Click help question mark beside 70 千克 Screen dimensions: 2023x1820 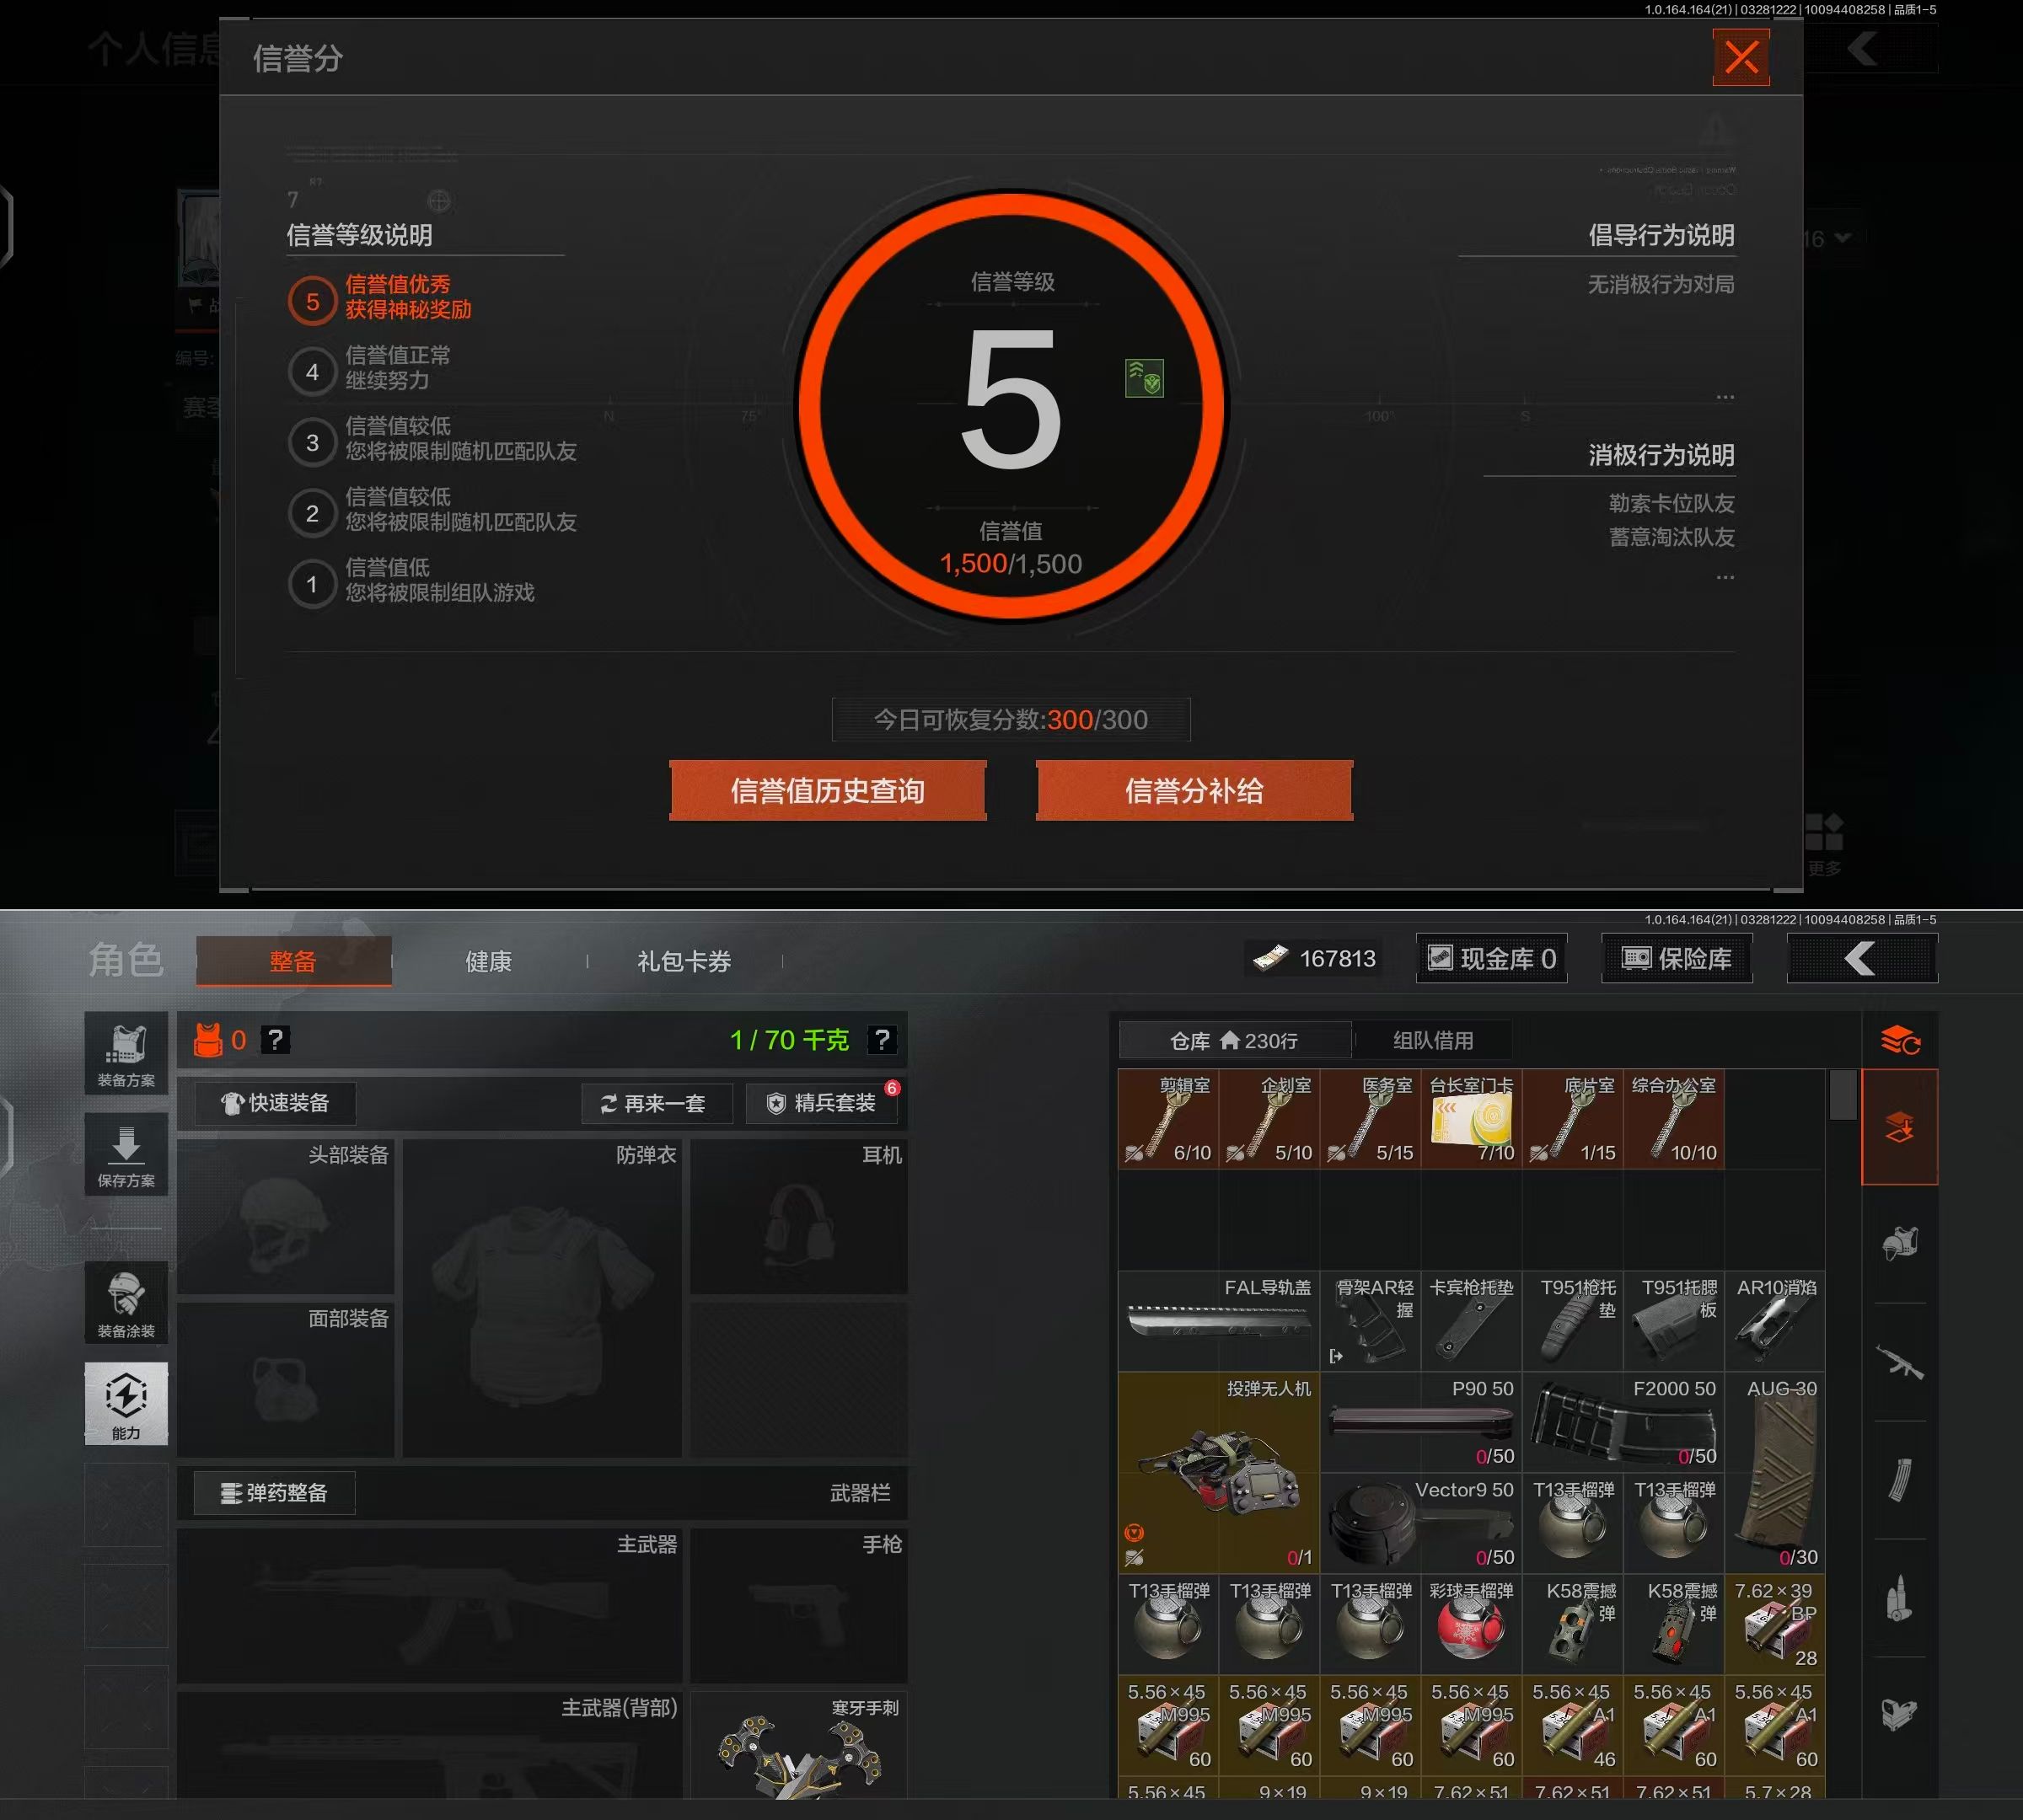click(x=882, y=1040)
